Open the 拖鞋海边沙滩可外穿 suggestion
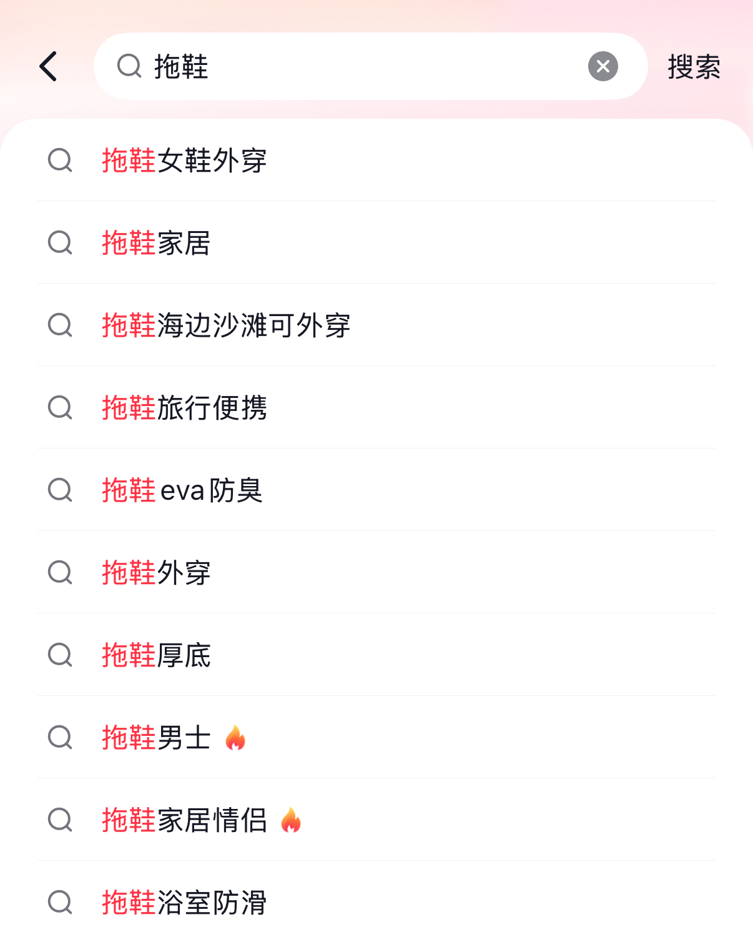 [376, 325]
